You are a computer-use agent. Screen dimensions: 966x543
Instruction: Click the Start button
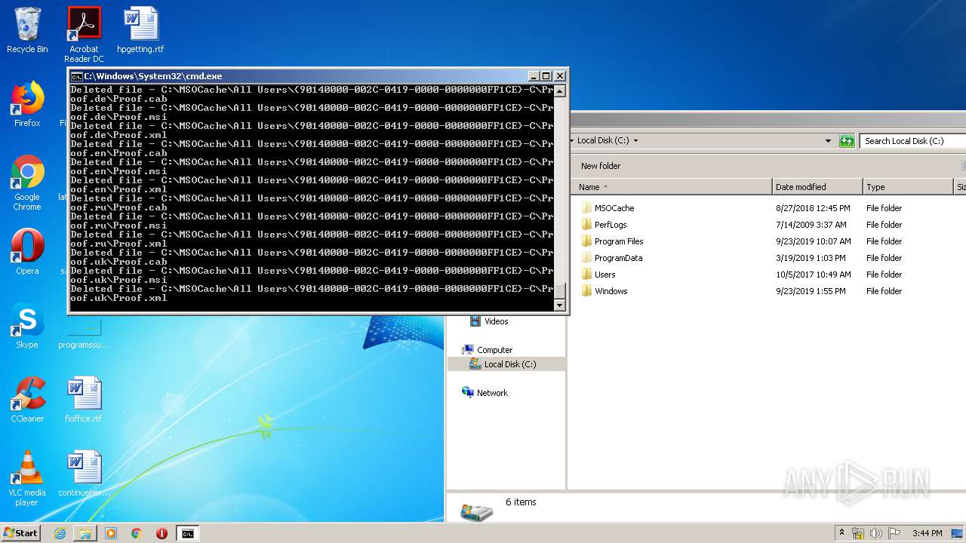click(21, 533)
